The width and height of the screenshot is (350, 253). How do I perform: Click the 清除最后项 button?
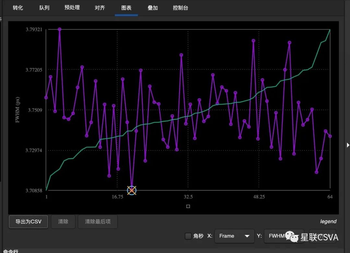[x=98, y=222]
